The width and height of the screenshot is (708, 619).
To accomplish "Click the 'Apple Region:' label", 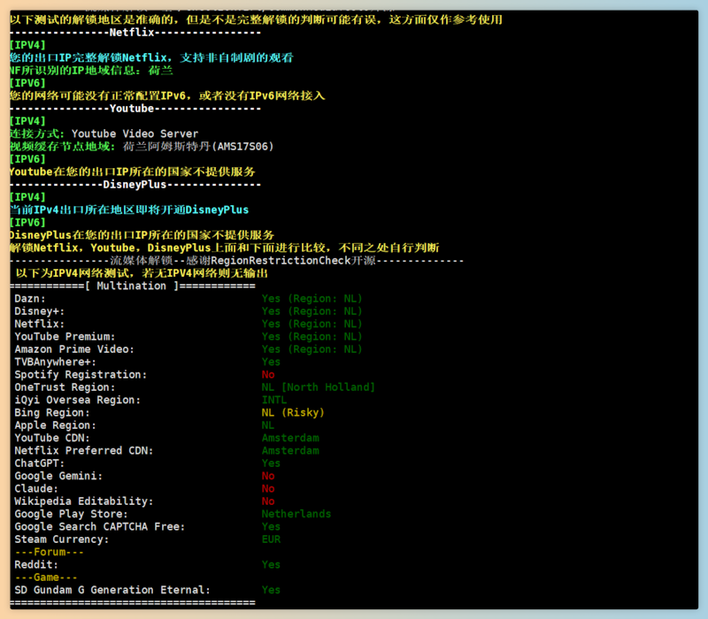I will (x=55, y=425).
